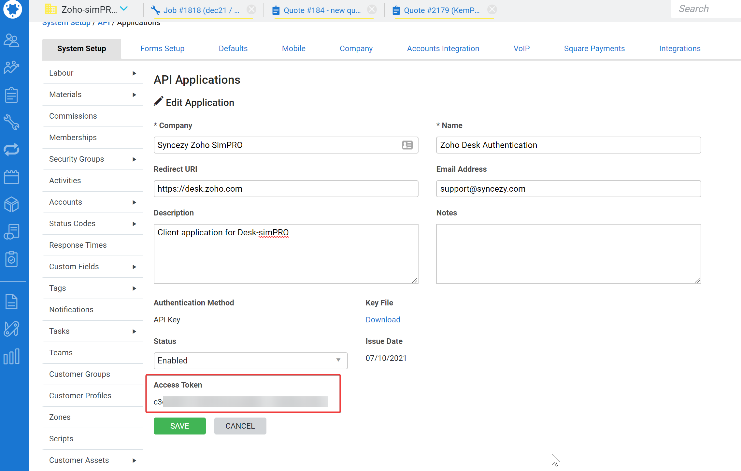Switch to the Accounts Integration tab

[x=443, y=49]
